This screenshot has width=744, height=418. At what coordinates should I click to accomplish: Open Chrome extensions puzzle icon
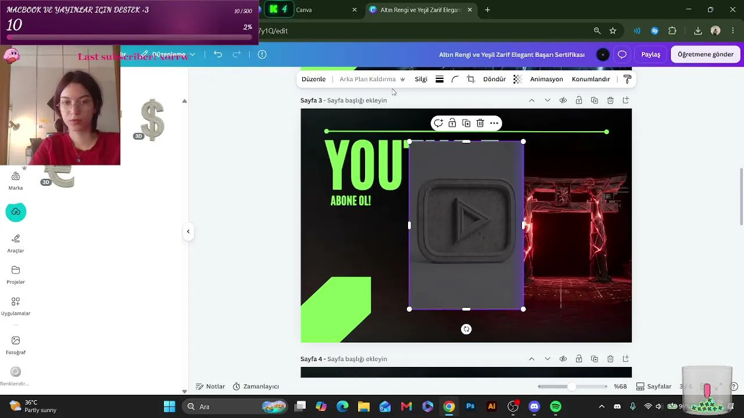pos(673,31)
